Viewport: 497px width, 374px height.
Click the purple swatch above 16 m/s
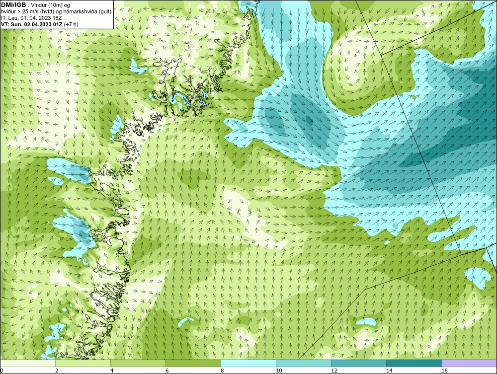pyautogui.click(x=469, y=363)
